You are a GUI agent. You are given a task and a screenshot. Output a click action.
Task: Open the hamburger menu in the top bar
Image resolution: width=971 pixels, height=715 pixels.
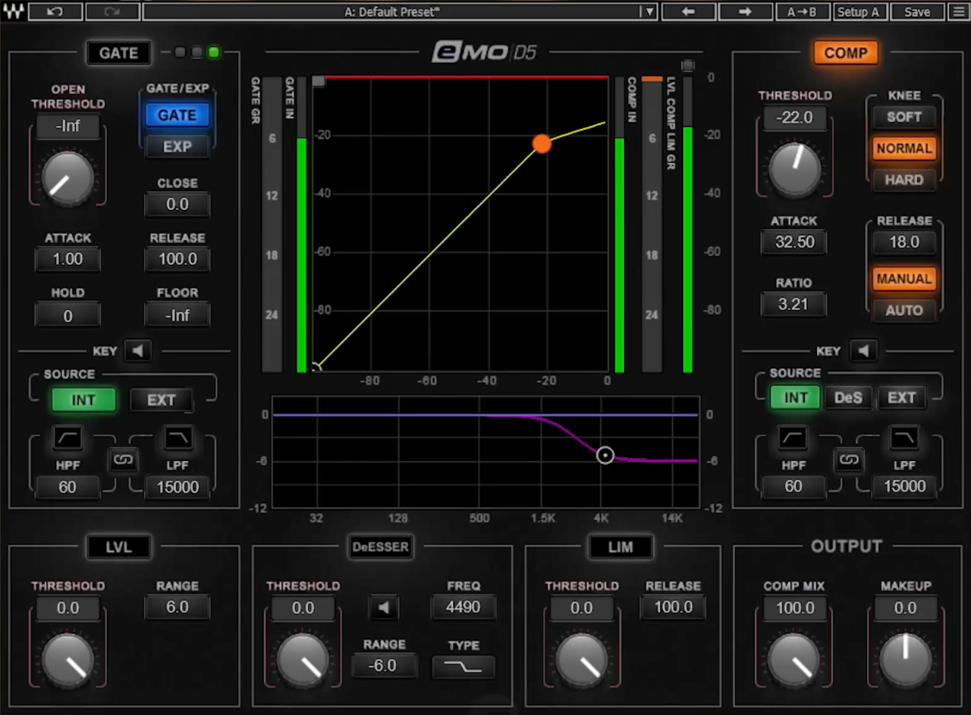point(957,11)
